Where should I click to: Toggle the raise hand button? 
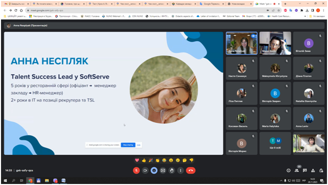[x=172, y=170]
